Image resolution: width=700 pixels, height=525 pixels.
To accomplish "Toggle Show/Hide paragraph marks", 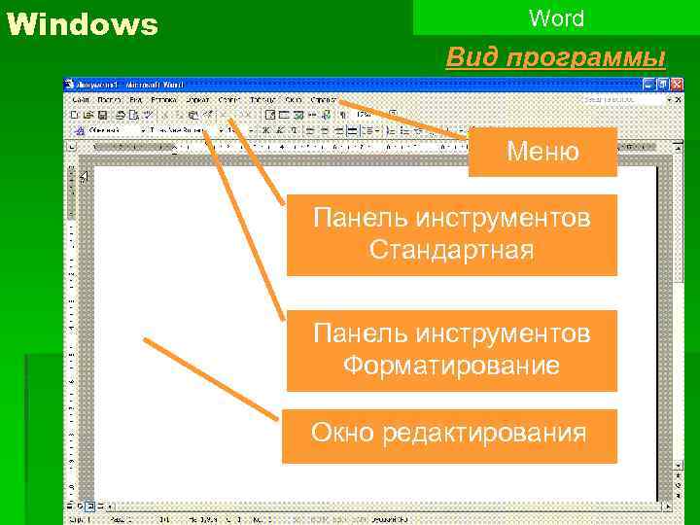I will [x=343, y=115].
